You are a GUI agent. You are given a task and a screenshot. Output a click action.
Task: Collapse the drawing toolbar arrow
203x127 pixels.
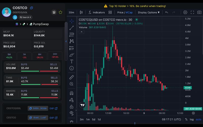(x=76, y=110)
